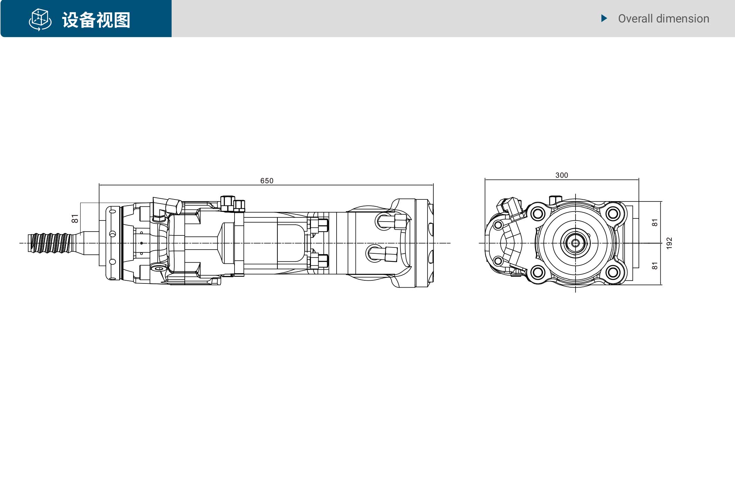Screen dimensions: 735x495
Task: Click the 81 dimension on side view left
Action: tap(75, 219)
